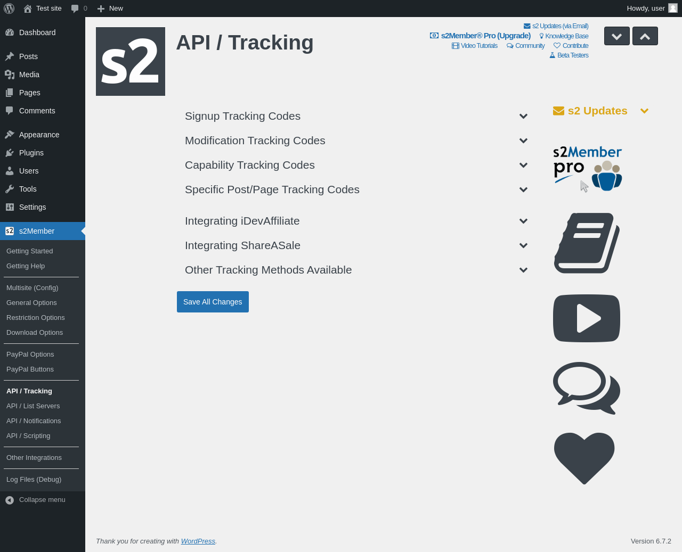
Task: Open Log Files (Debug) submenu item
Action: pos(43,480)
